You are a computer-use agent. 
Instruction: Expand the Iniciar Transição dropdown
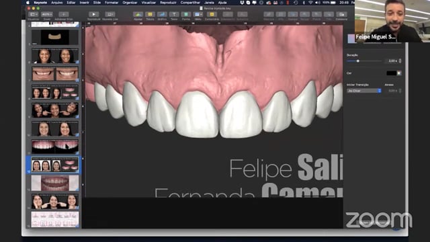click(x=364, y=91)
